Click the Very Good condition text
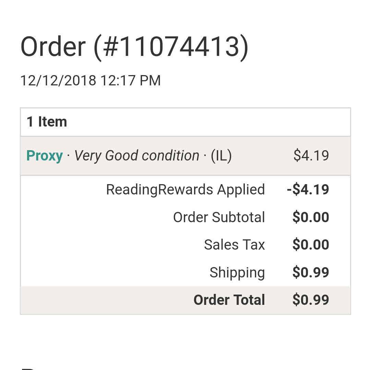The height and width of the screenshot is (370, 370). [136, 156]
